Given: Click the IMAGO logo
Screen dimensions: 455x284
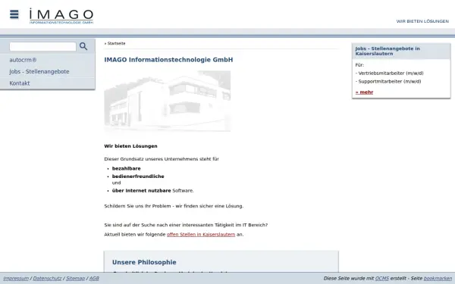Looking at the screenshot, I should (x=61, y=16).
